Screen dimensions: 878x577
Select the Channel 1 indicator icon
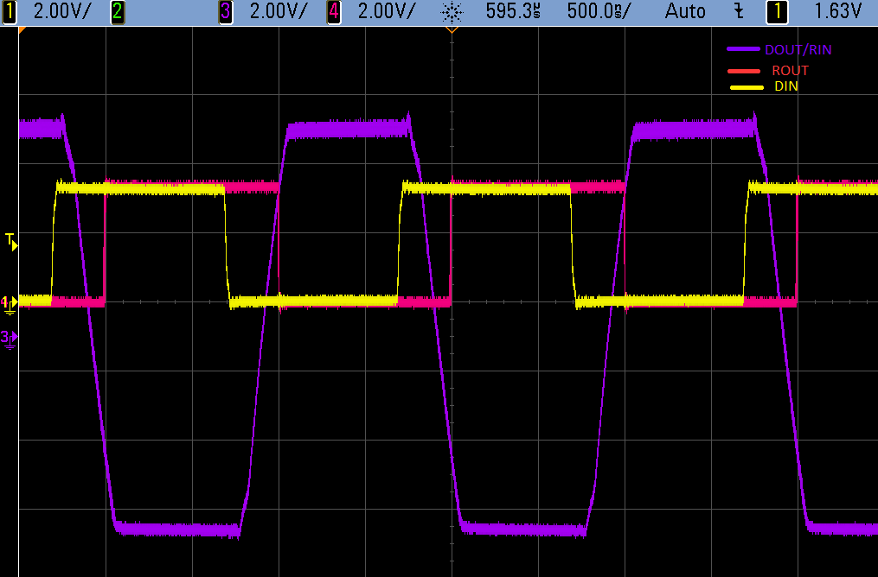tap(10, 11)
